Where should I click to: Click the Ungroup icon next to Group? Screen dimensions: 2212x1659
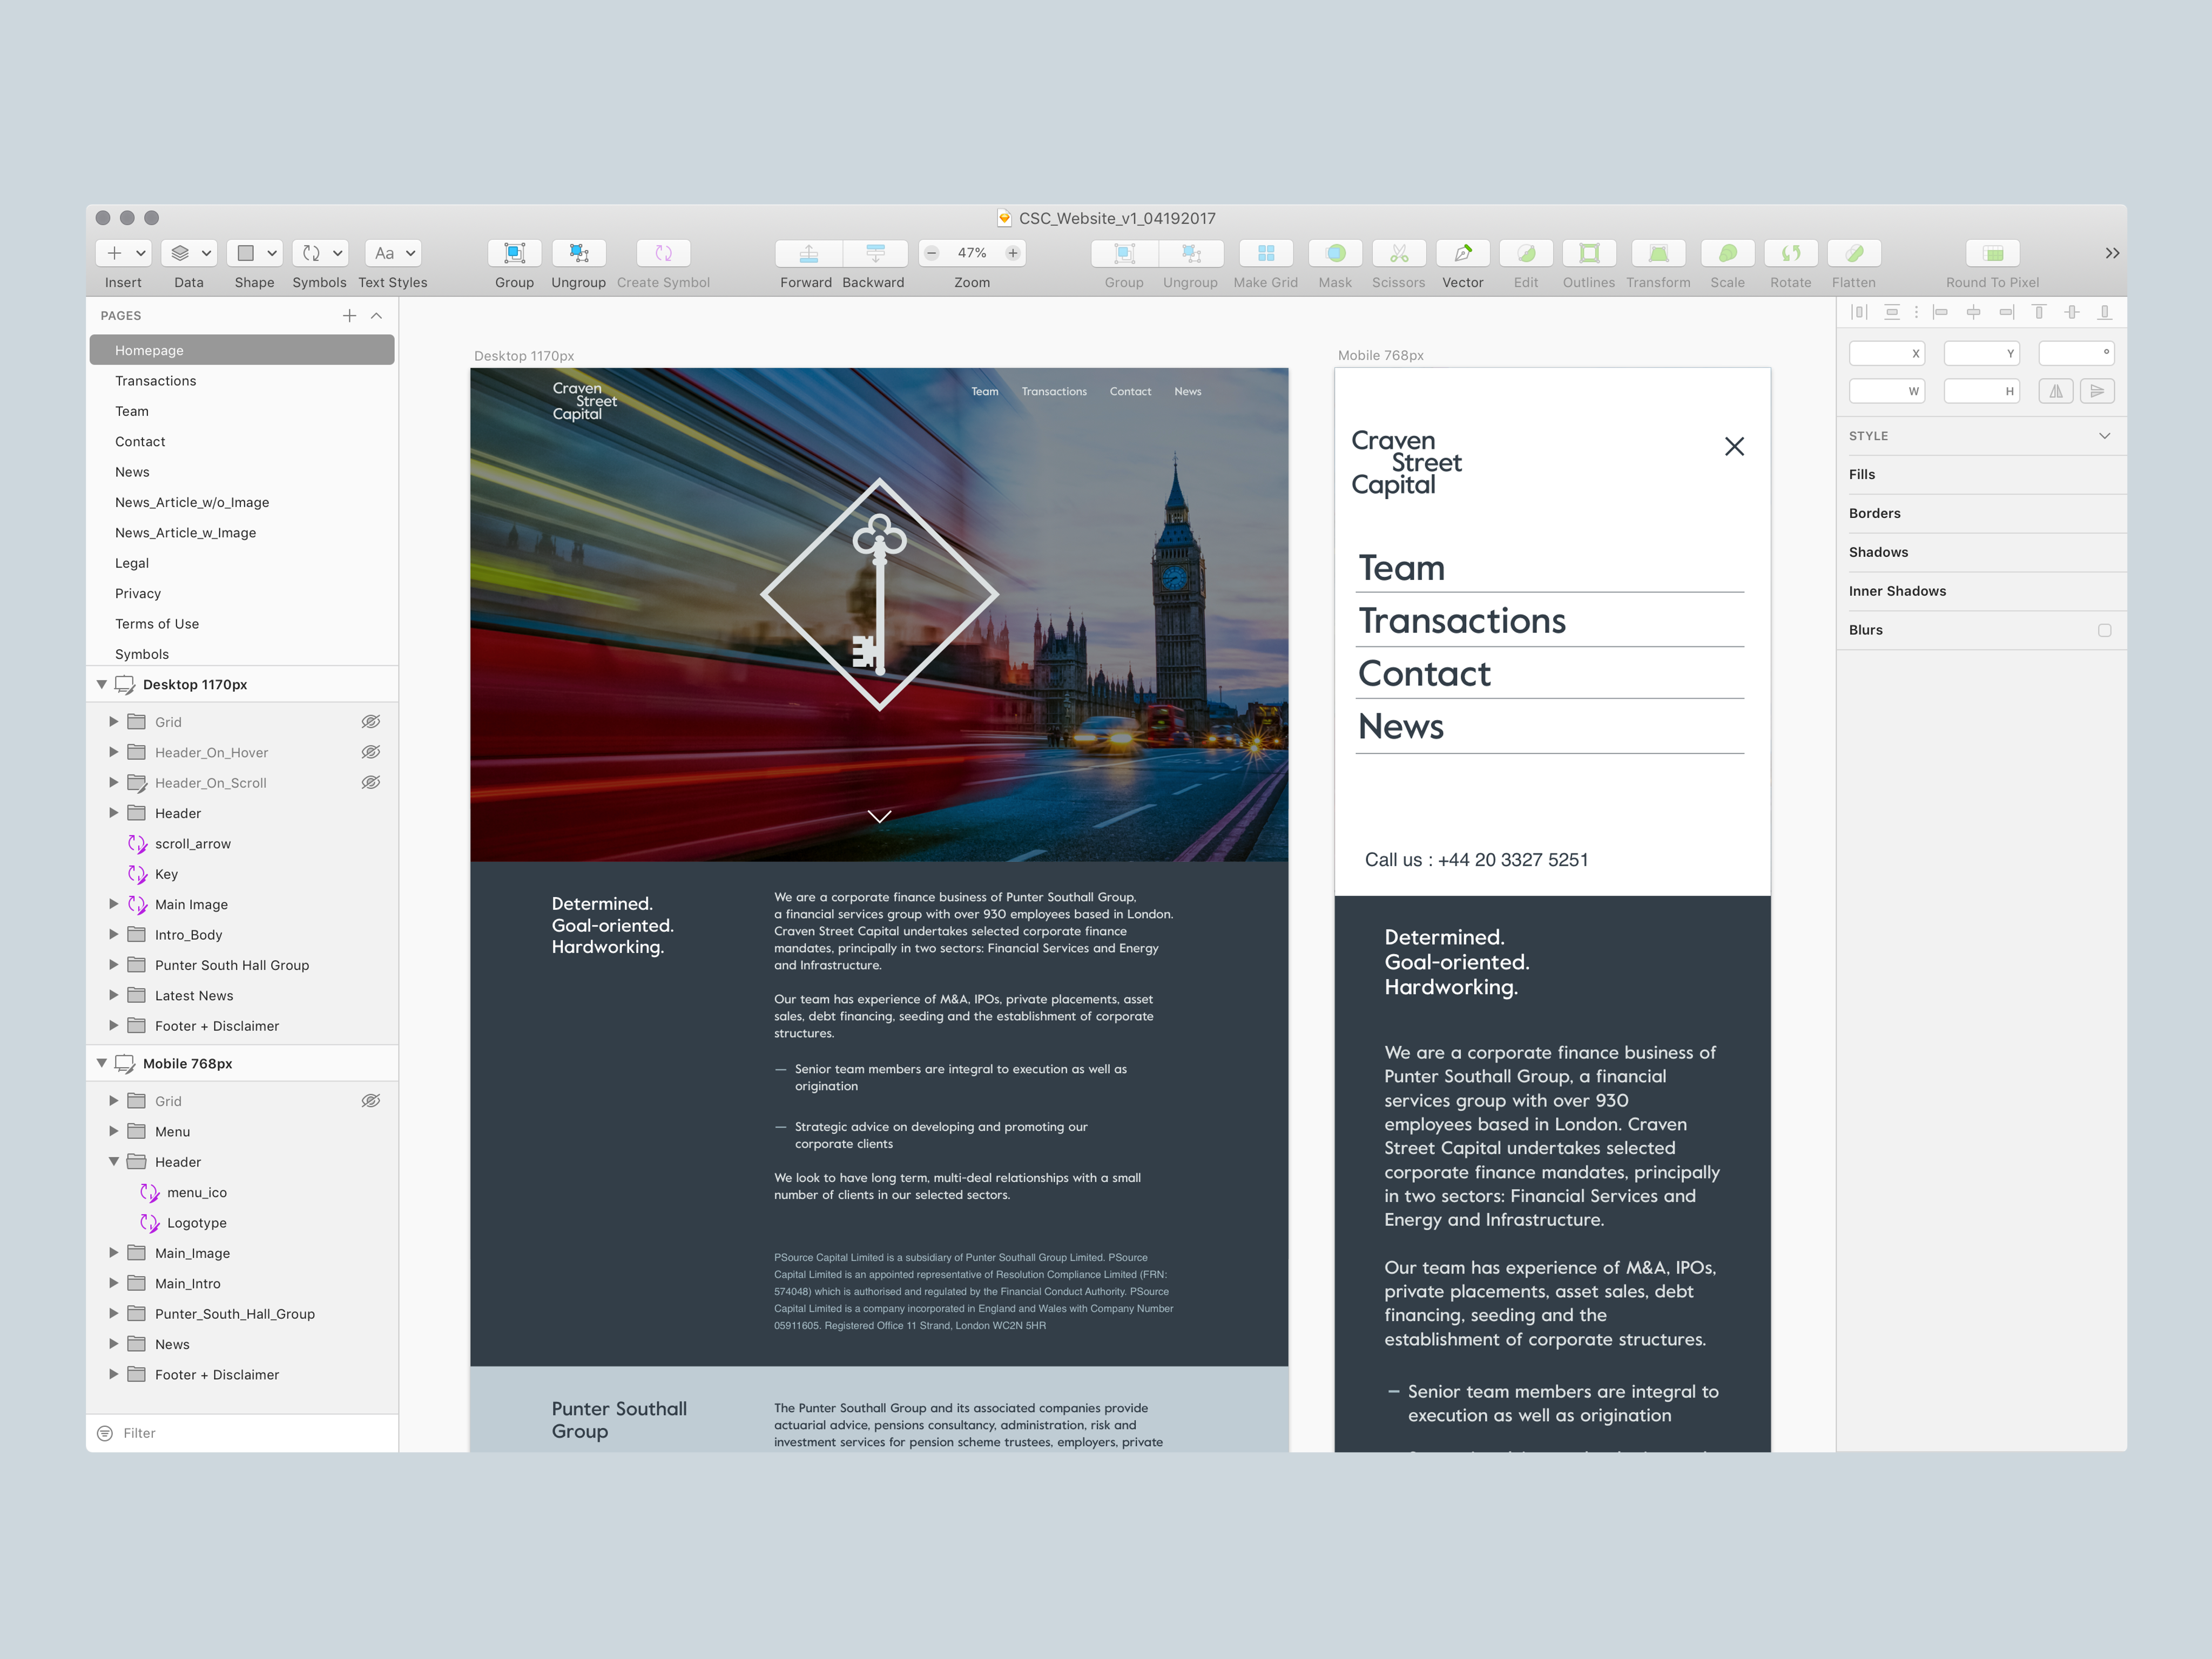[578, 253]
